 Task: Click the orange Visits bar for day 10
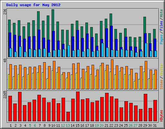pos(54,75)
